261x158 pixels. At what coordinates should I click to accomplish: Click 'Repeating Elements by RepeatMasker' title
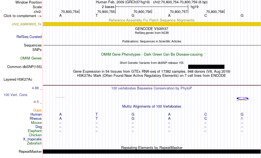tap(152, 148)
